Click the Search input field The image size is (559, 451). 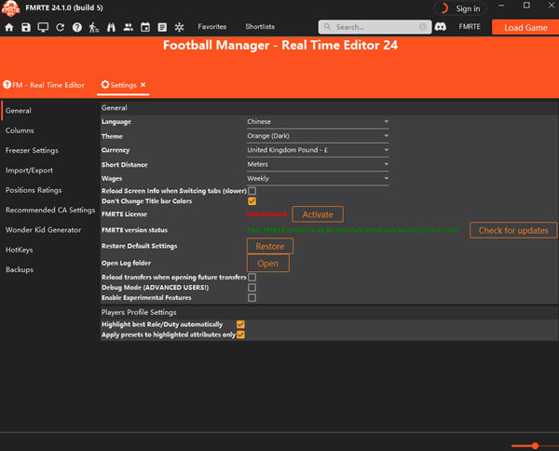coord(368,27)
